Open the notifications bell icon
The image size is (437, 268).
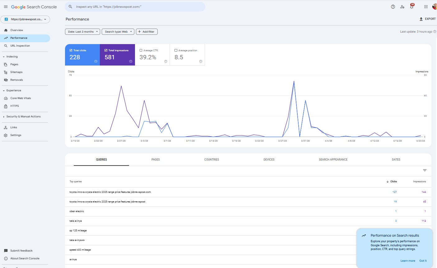point(411,7)
